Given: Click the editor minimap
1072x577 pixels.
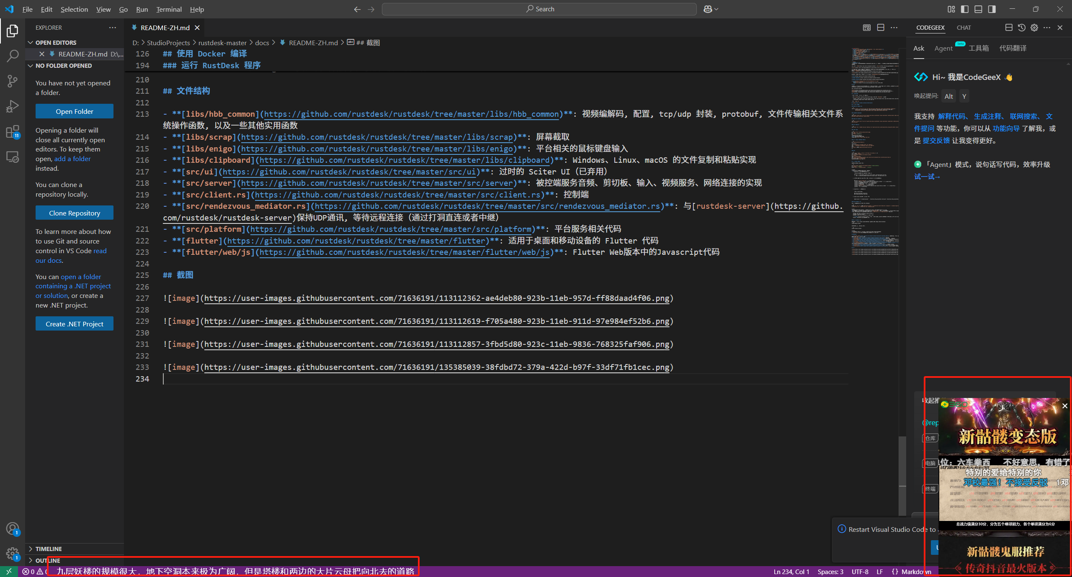Looking at the screenshot, I should click(x=874, y=151).
